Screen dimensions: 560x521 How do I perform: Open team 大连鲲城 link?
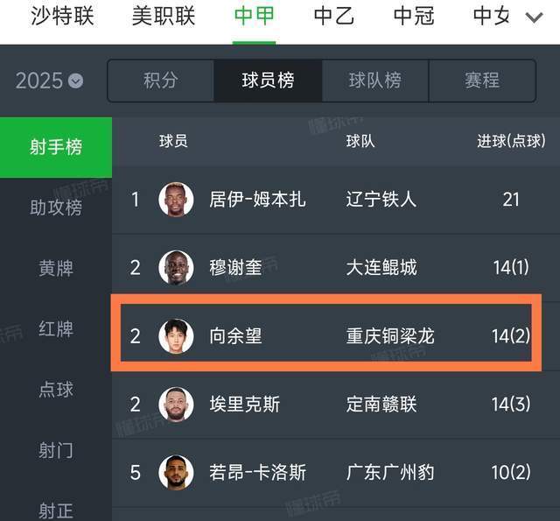click(381, 268)
